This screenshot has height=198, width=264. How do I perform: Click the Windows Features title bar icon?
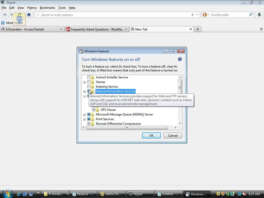click(81, 51)
